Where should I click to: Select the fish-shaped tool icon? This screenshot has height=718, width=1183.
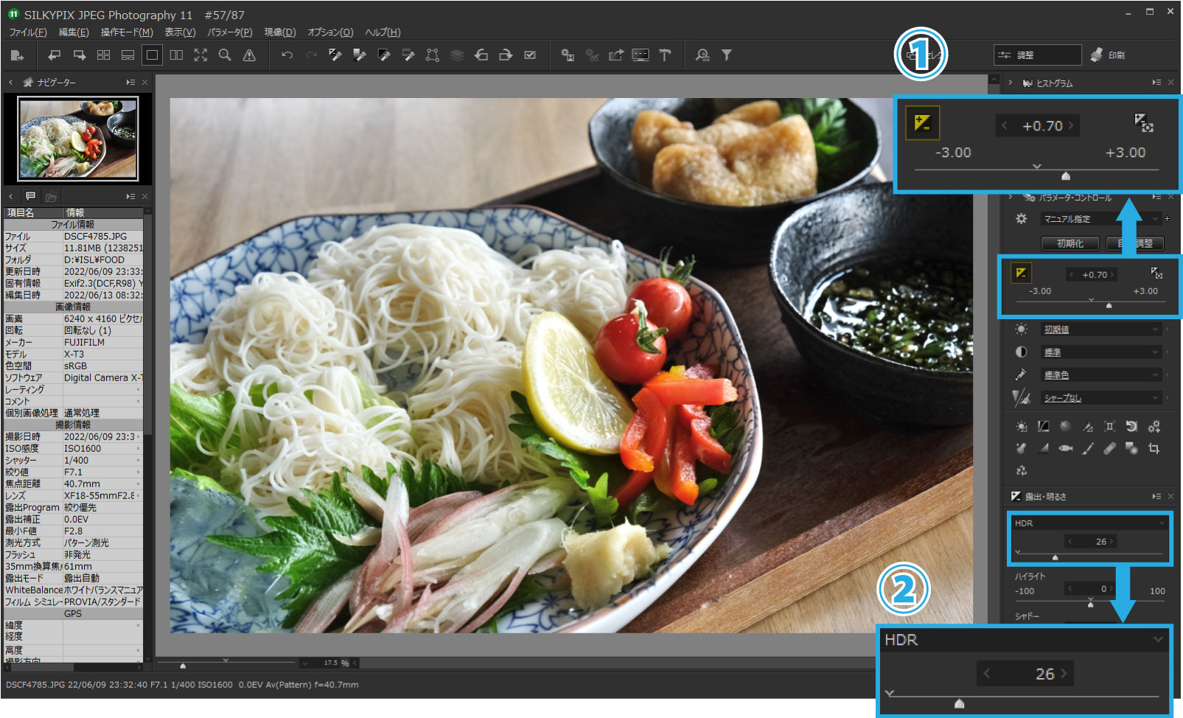pyautogui.click(x=1065, y=448)
